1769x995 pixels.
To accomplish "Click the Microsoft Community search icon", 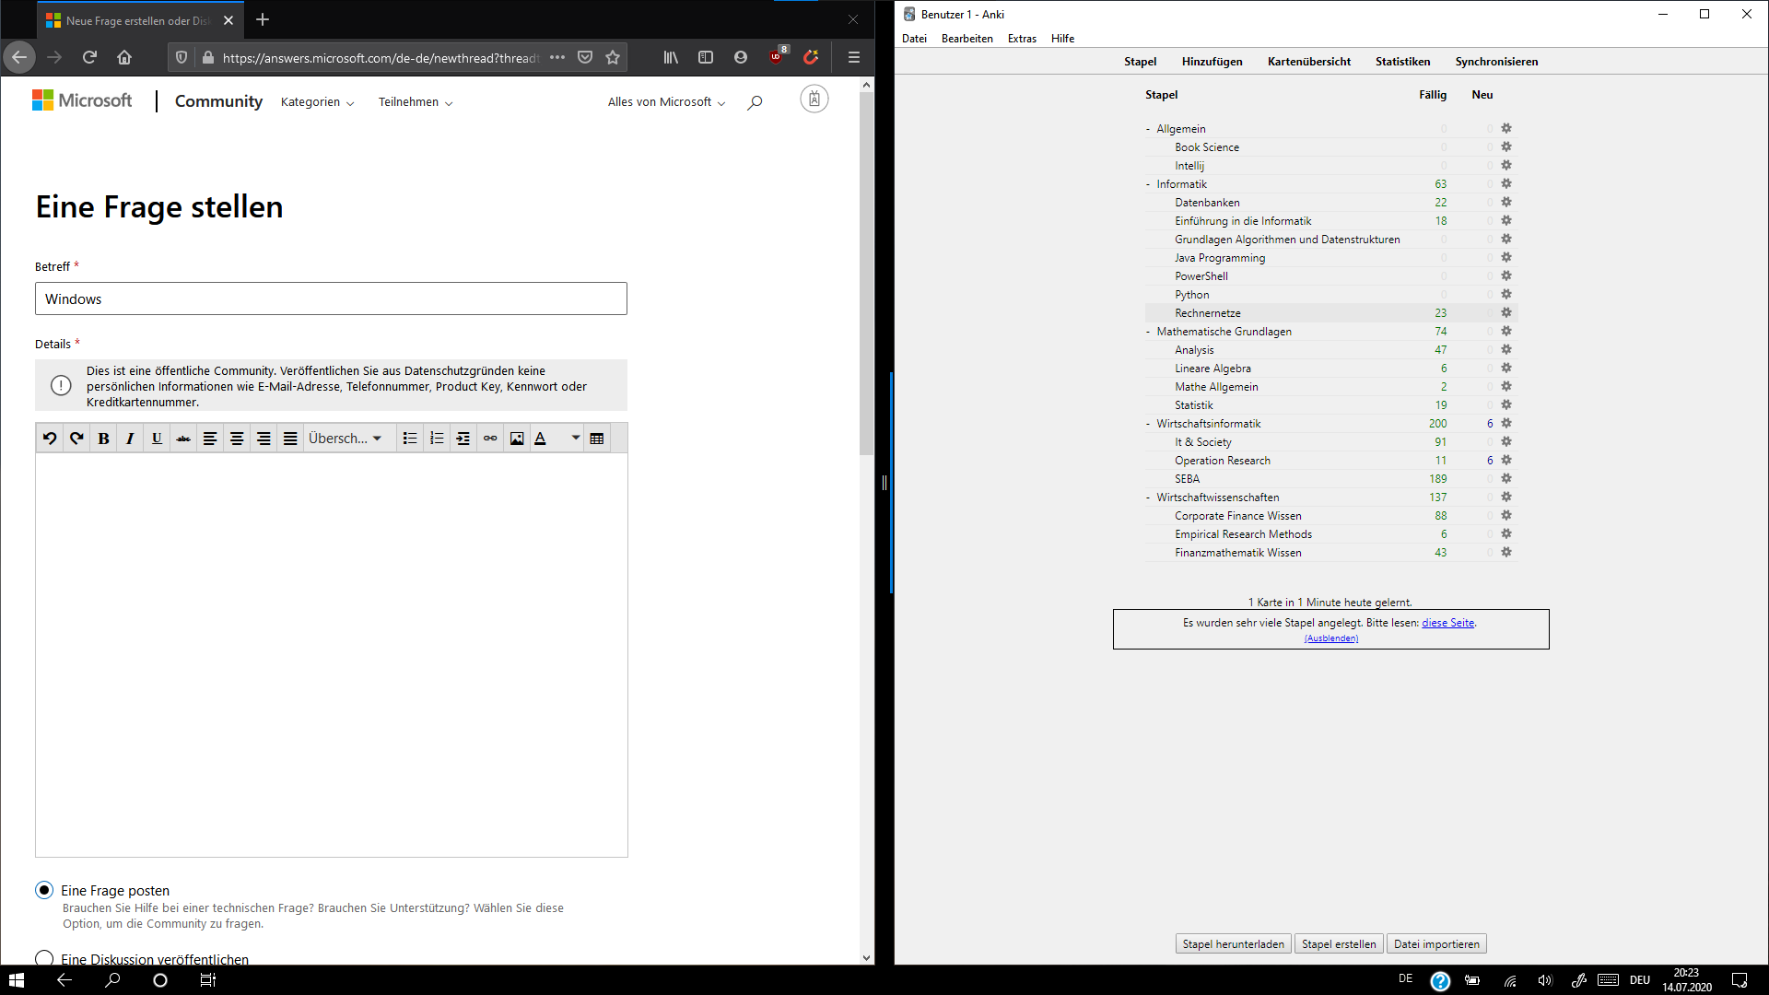I will pyautogui.click(x=755, y=102).
